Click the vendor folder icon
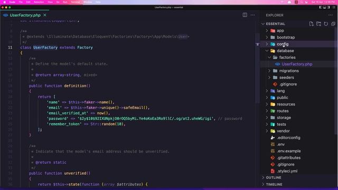This screenshot has width=338, height=190. click(x=273, y=131)
